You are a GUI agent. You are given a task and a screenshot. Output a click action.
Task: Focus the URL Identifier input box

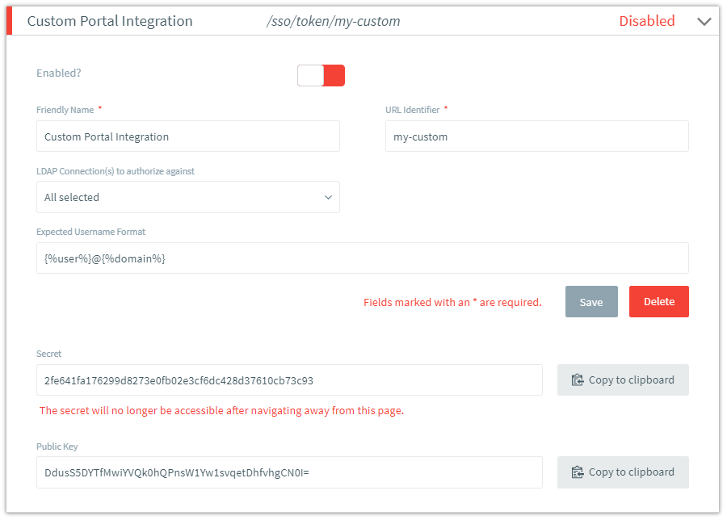pyautogui.click(x=536, y=136)
